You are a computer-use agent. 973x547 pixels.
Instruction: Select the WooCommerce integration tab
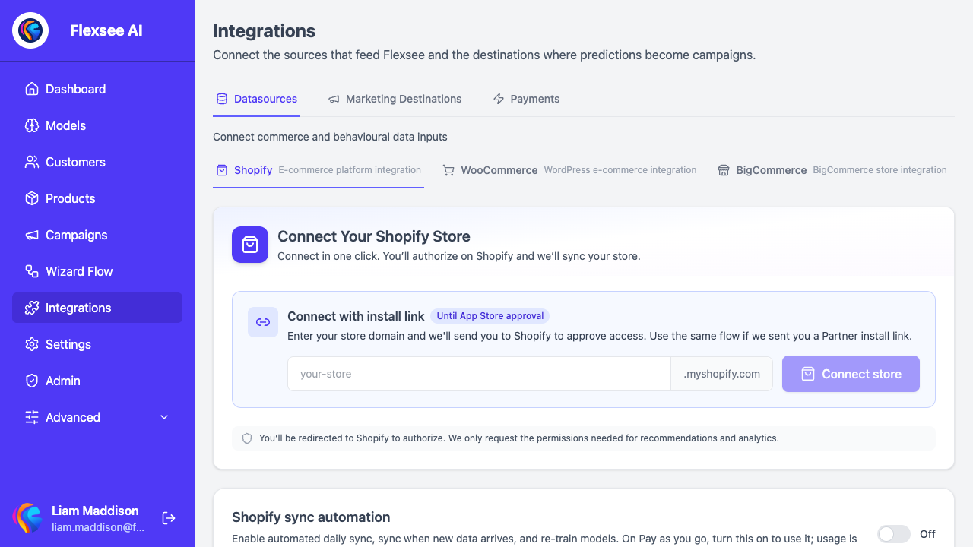569,170
